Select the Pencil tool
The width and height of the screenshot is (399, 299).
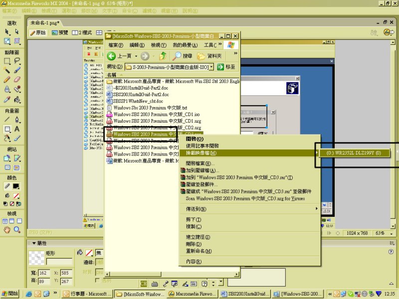[x=7, y=80]
